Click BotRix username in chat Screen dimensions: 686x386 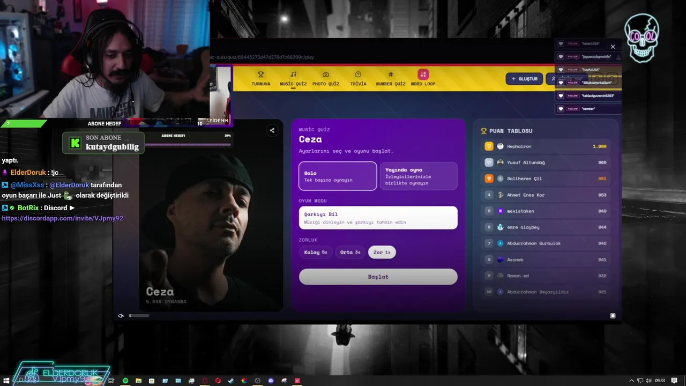[x=28, y=208]
